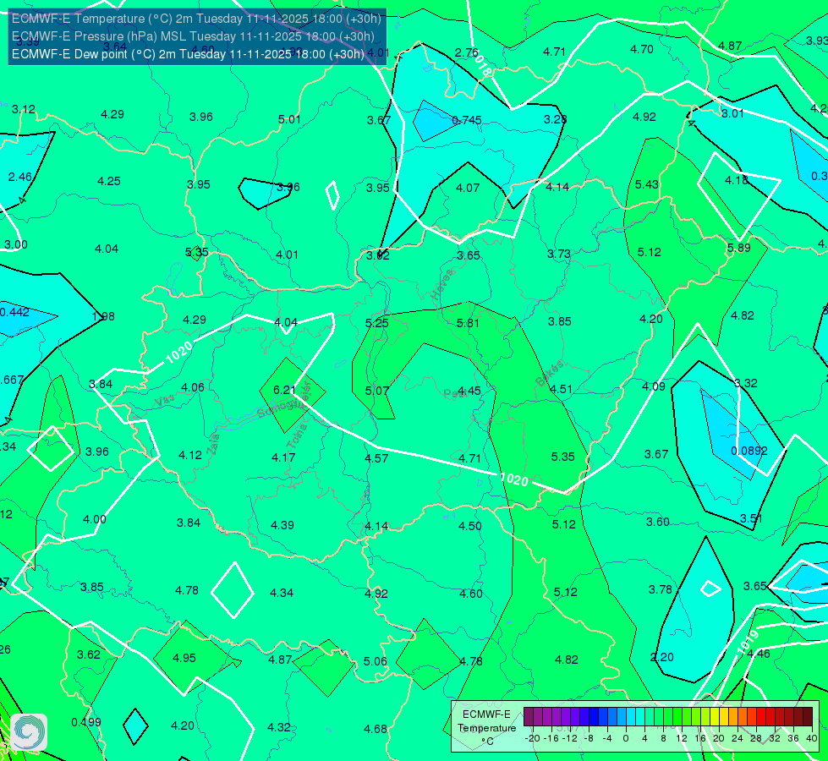Pick the 28 °C red swatch in the legend
The height and width of the screenshot is (761, 828).
(760, 717)
